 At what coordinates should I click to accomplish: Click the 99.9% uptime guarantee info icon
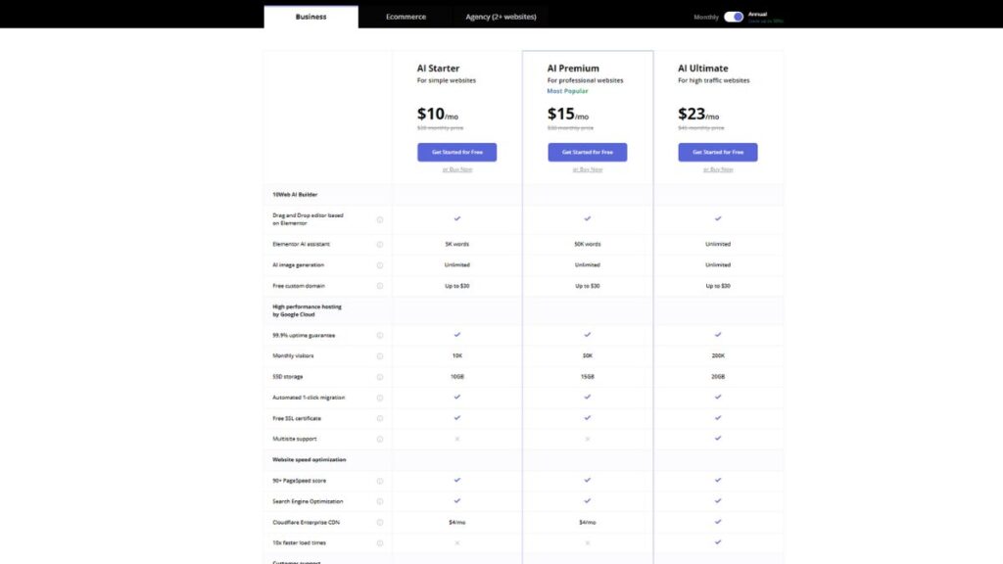pyautogui.click(x=380, y=334)
